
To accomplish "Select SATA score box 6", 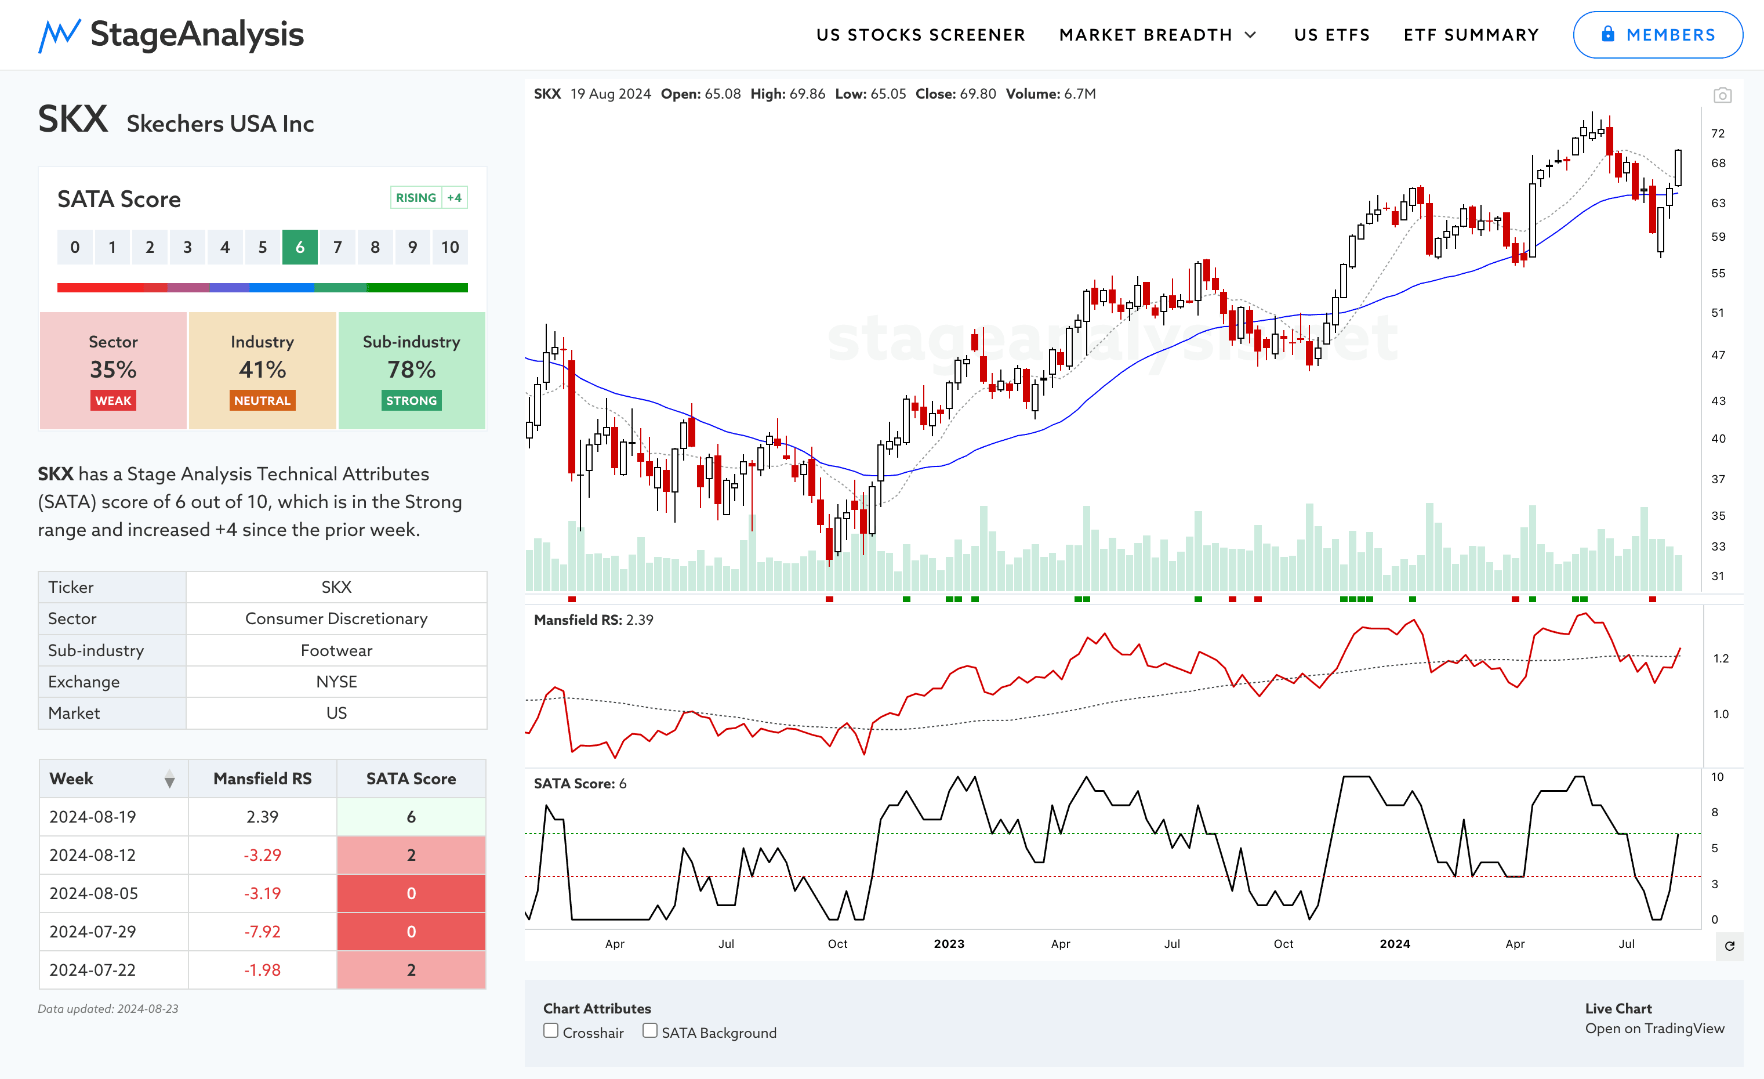I will 300,247.
